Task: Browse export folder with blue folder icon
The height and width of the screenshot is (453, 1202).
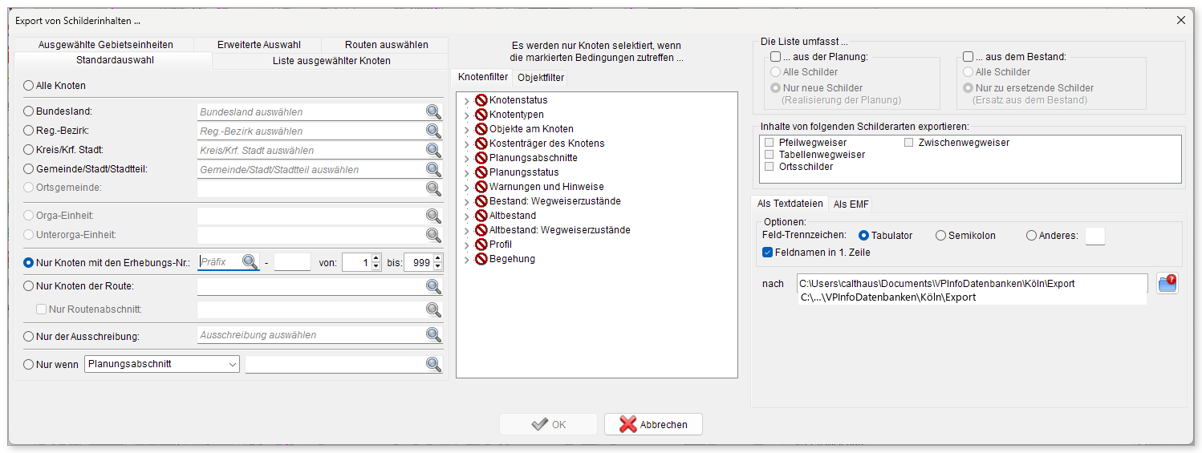Action: (x=1167, y=284)
